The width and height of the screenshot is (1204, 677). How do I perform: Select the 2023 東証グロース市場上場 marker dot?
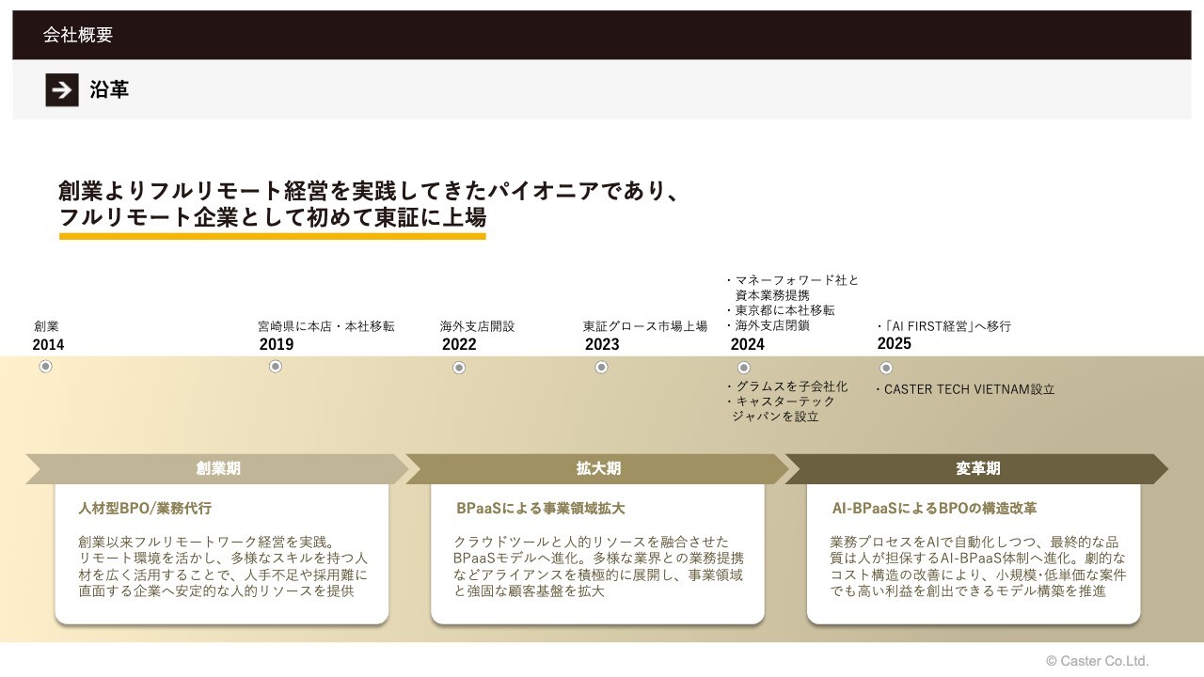coord(601,367)
